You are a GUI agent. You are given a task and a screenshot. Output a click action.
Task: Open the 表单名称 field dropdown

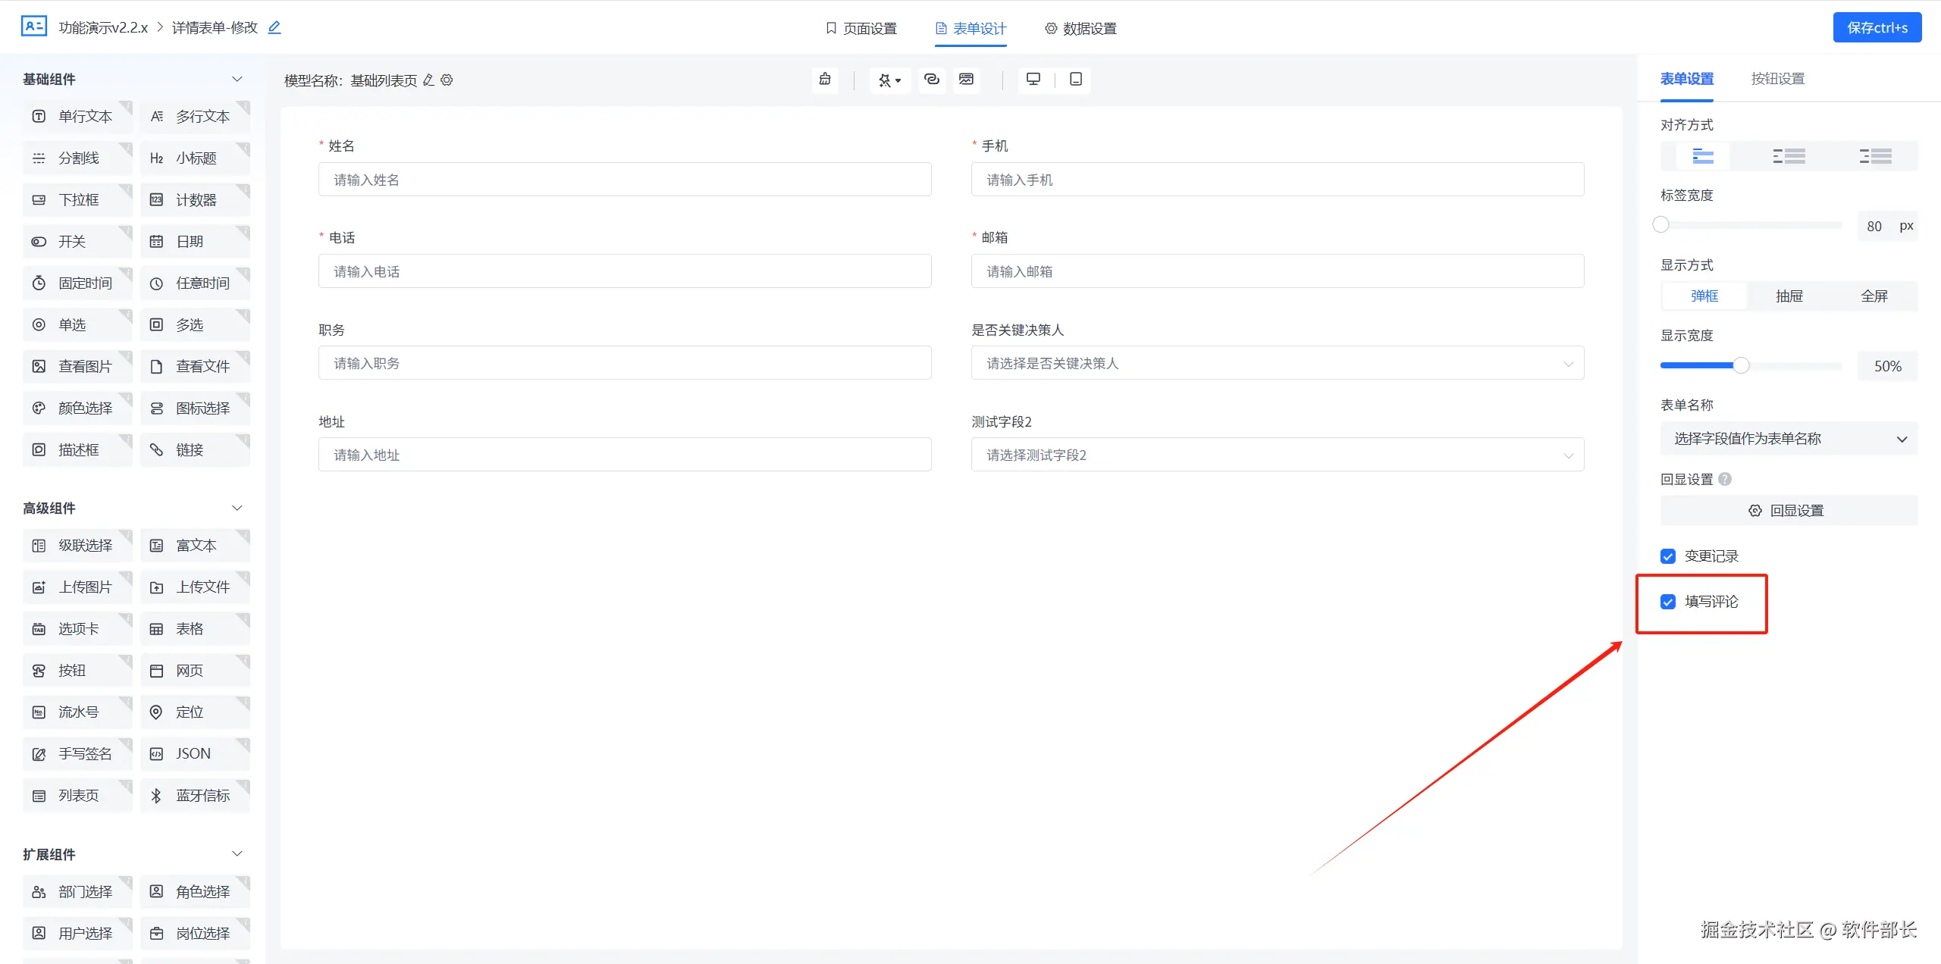click(1789, 439)
